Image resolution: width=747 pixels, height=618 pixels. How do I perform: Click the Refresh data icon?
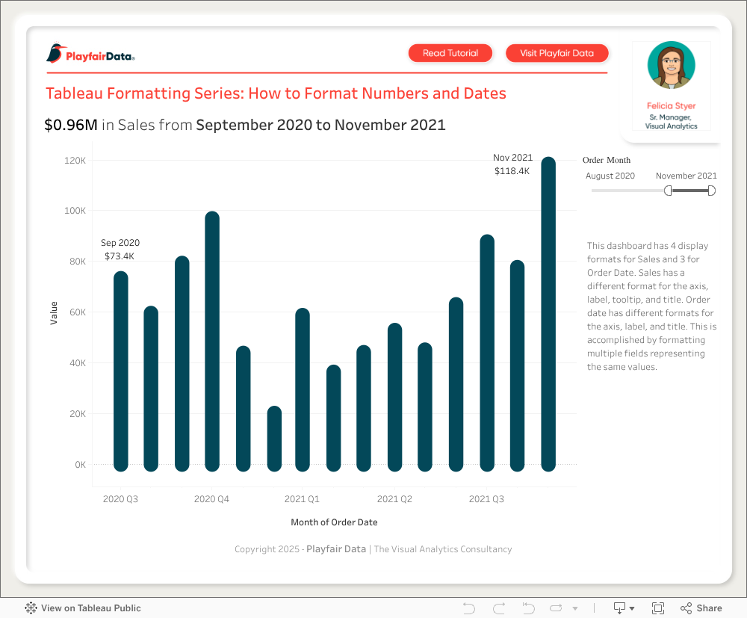tap(557, 608)
